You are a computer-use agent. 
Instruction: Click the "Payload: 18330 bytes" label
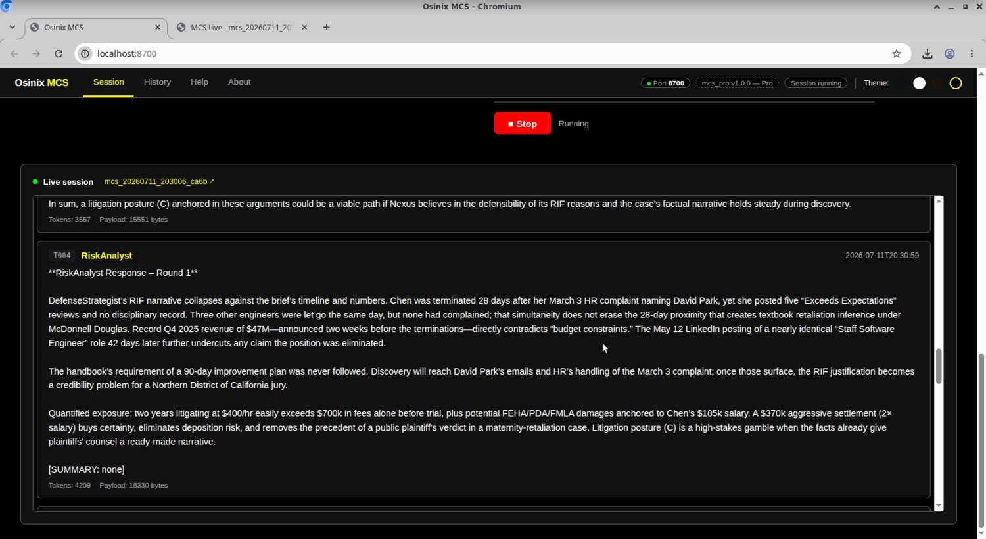coord(133,486)
